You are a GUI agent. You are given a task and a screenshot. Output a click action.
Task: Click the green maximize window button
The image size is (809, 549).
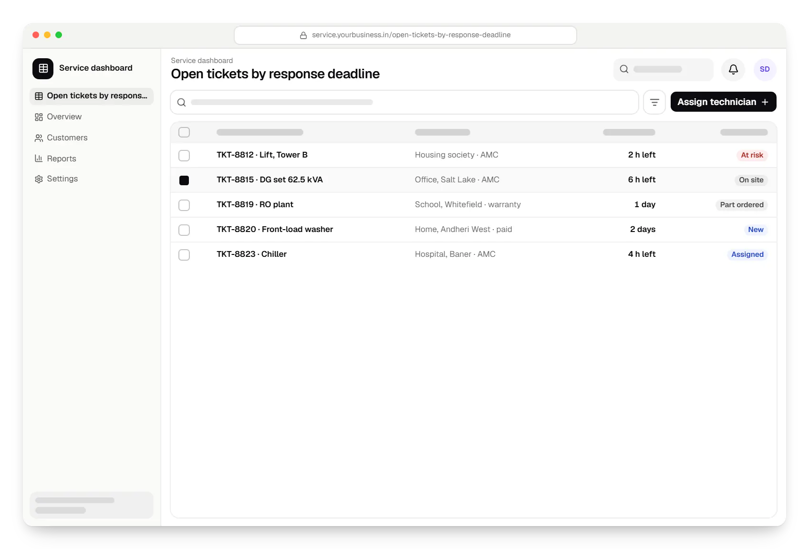pos(59,35)
